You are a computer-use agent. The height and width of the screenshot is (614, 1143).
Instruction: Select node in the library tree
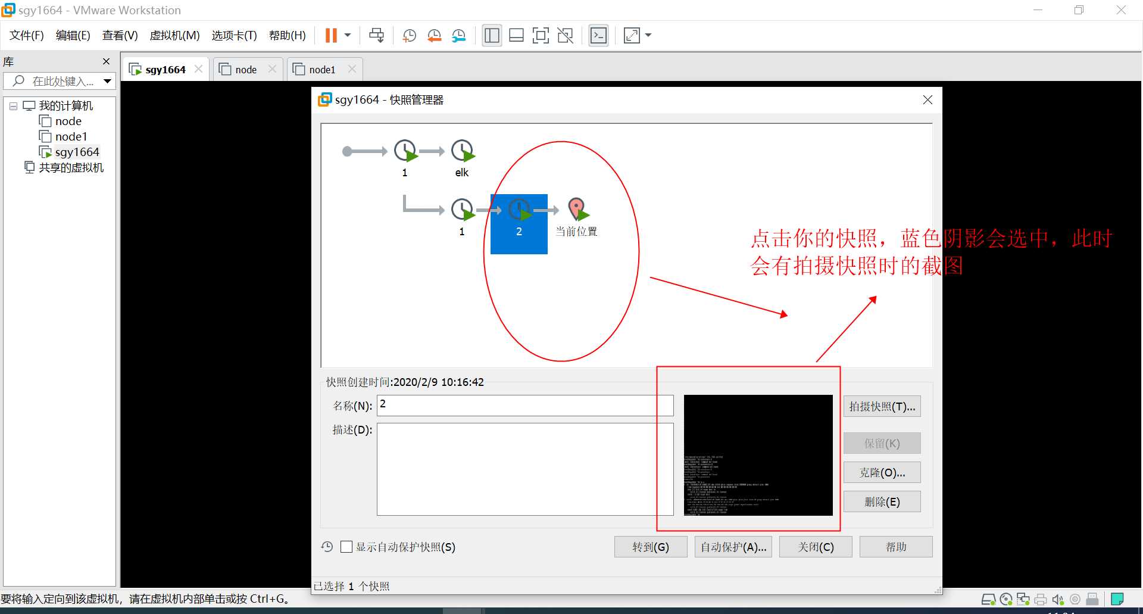coord(68,121)
